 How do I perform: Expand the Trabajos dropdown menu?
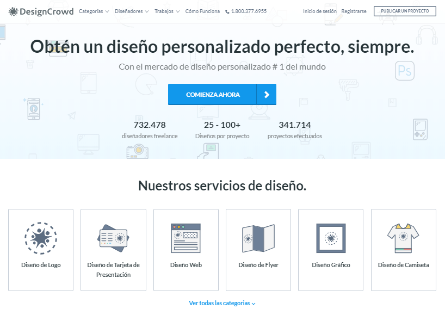pyautogui.click(x=167, y=11)
